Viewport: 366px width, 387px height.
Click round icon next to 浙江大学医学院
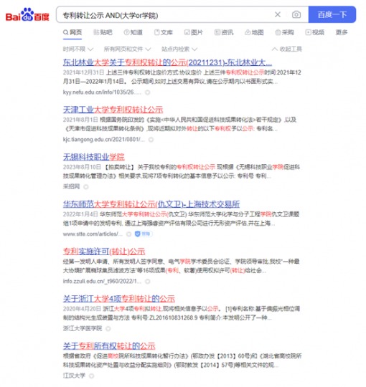[x=108, y=329]
